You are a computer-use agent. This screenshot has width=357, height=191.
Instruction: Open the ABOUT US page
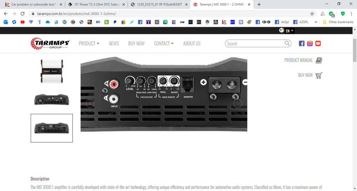click(192, 44)
